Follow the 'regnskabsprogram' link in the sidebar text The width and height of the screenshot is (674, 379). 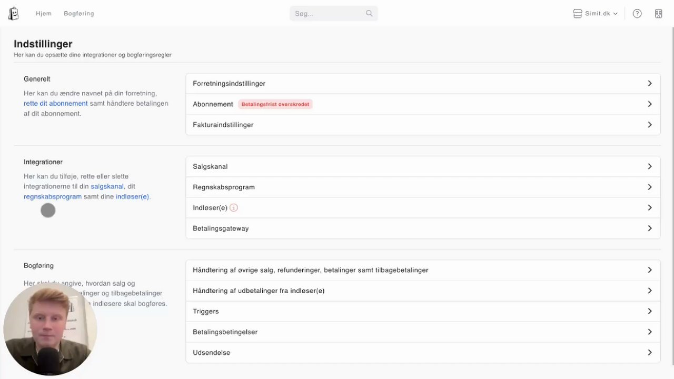(x=53, y=197)
